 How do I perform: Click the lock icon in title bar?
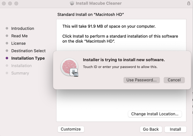189,3
